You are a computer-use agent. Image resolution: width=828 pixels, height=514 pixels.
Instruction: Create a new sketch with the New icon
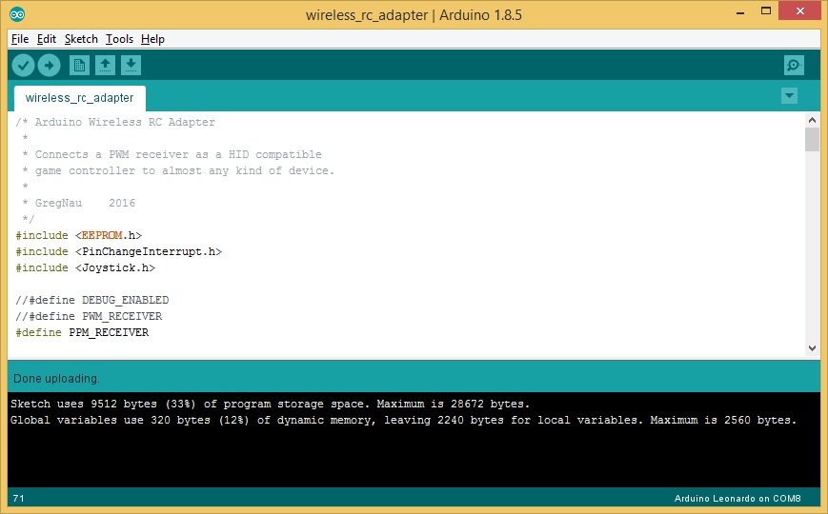point(79,66)
